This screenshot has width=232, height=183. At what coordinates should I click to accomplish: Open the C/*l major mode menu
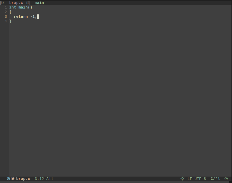215,179
